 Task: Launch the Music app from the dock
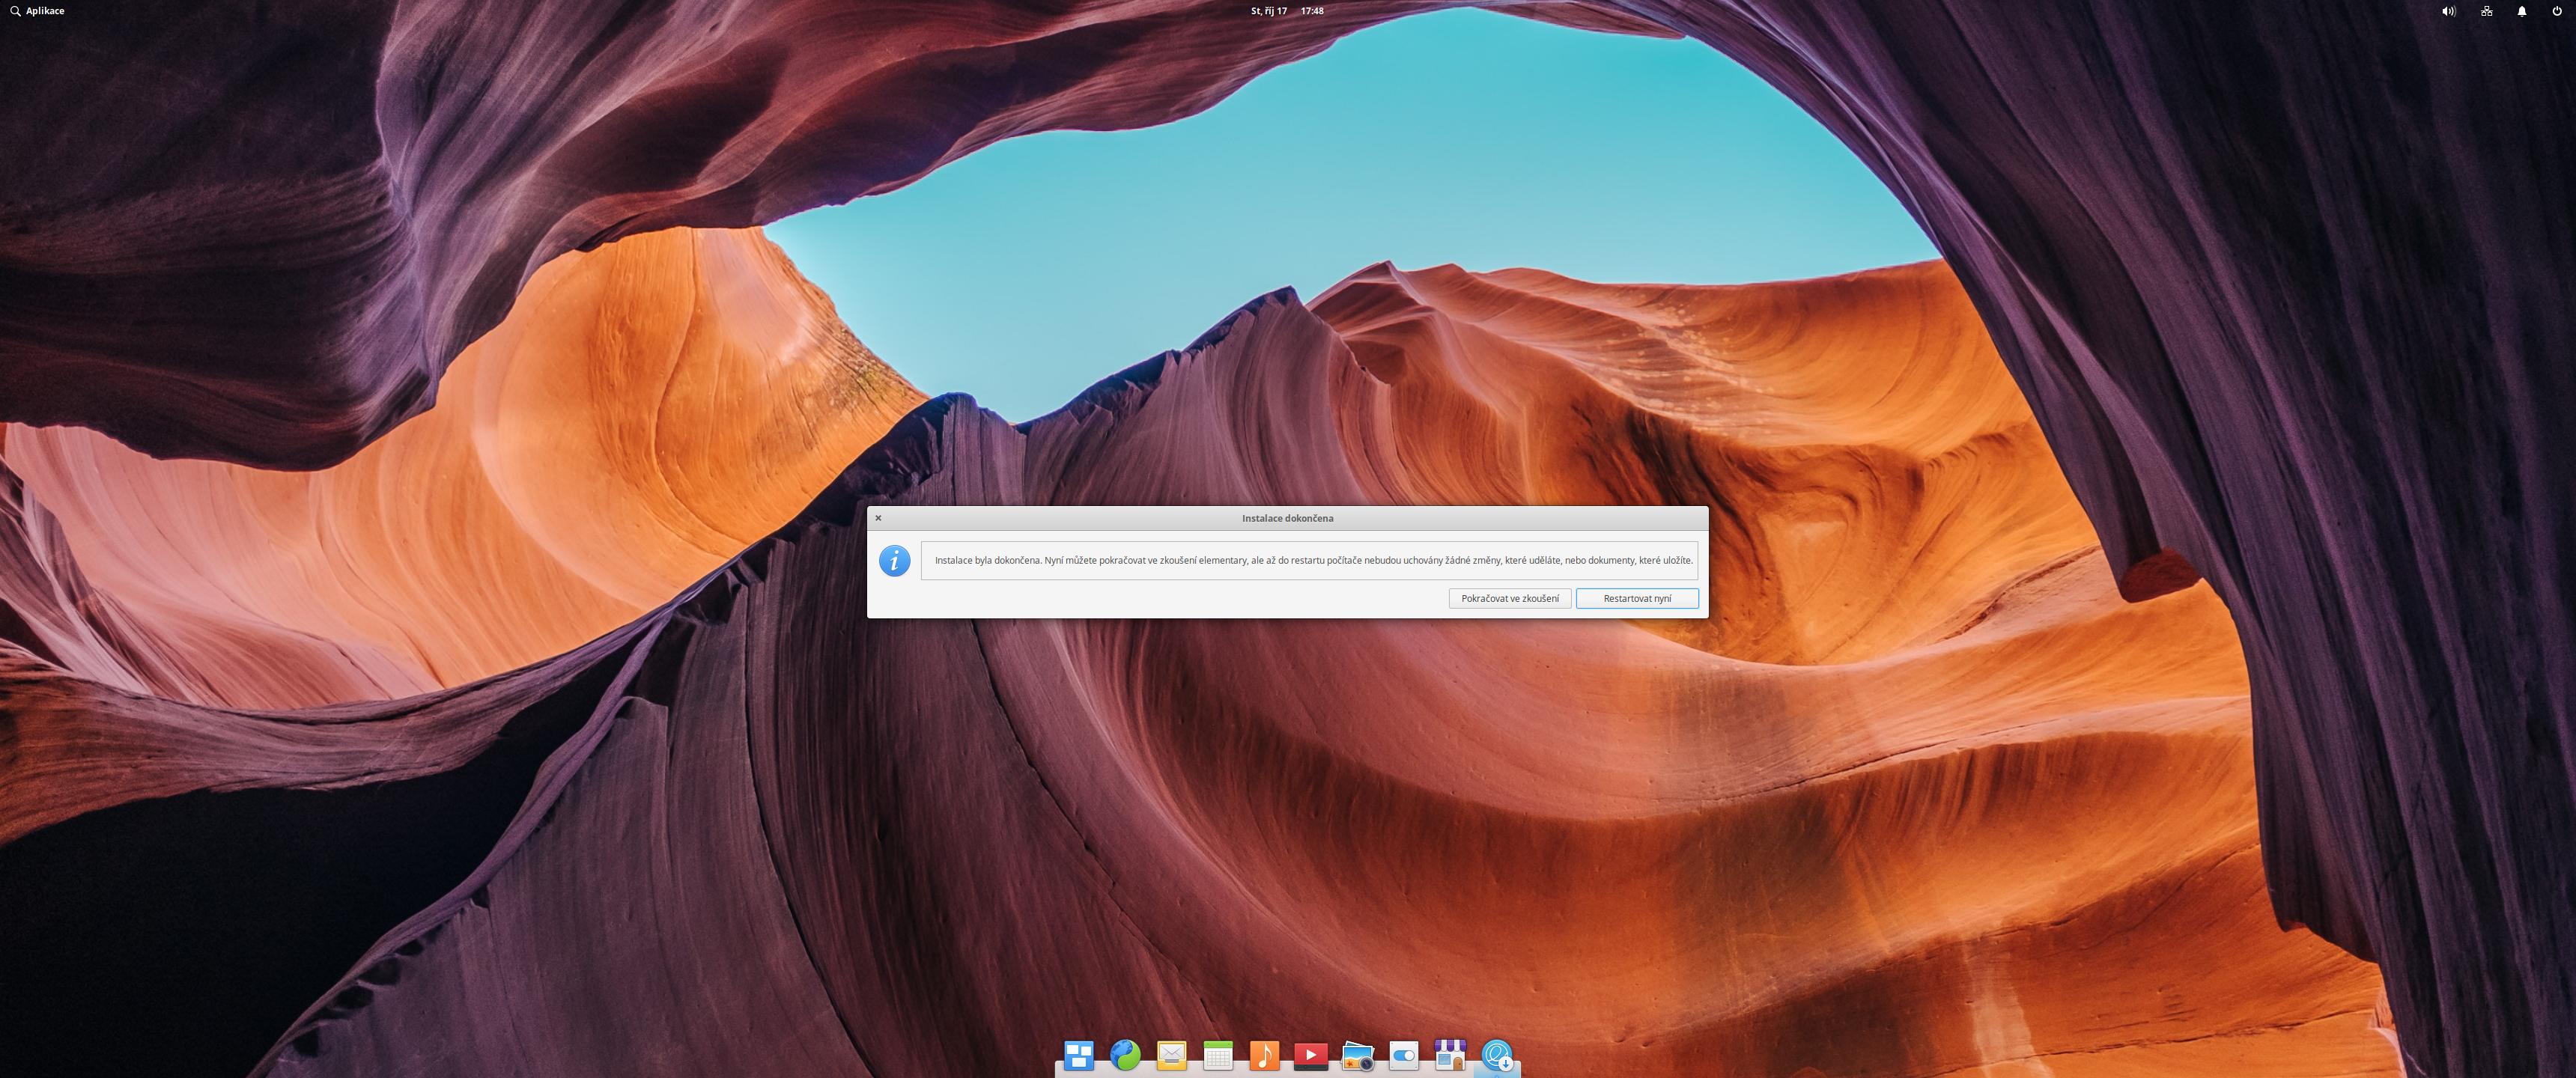pyautogui.click(x=1264, y=1055)
